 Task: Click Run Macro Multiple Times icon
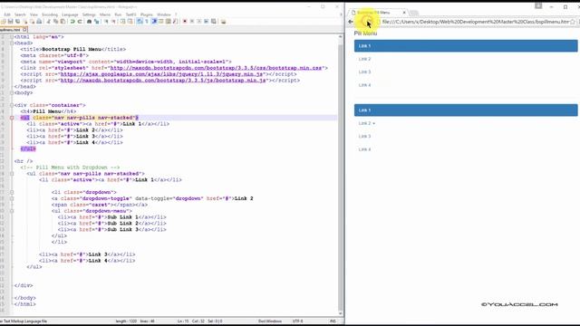tap(206, 22)
